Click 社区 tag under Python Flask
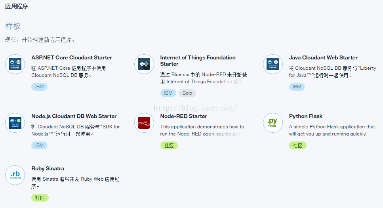383x208 pixels. click(298, 145)
